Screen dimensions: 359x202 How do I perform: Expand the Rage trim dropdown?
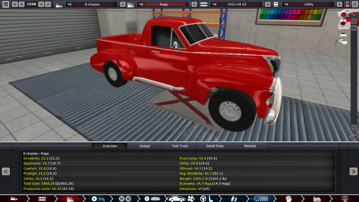click(194, 4)
